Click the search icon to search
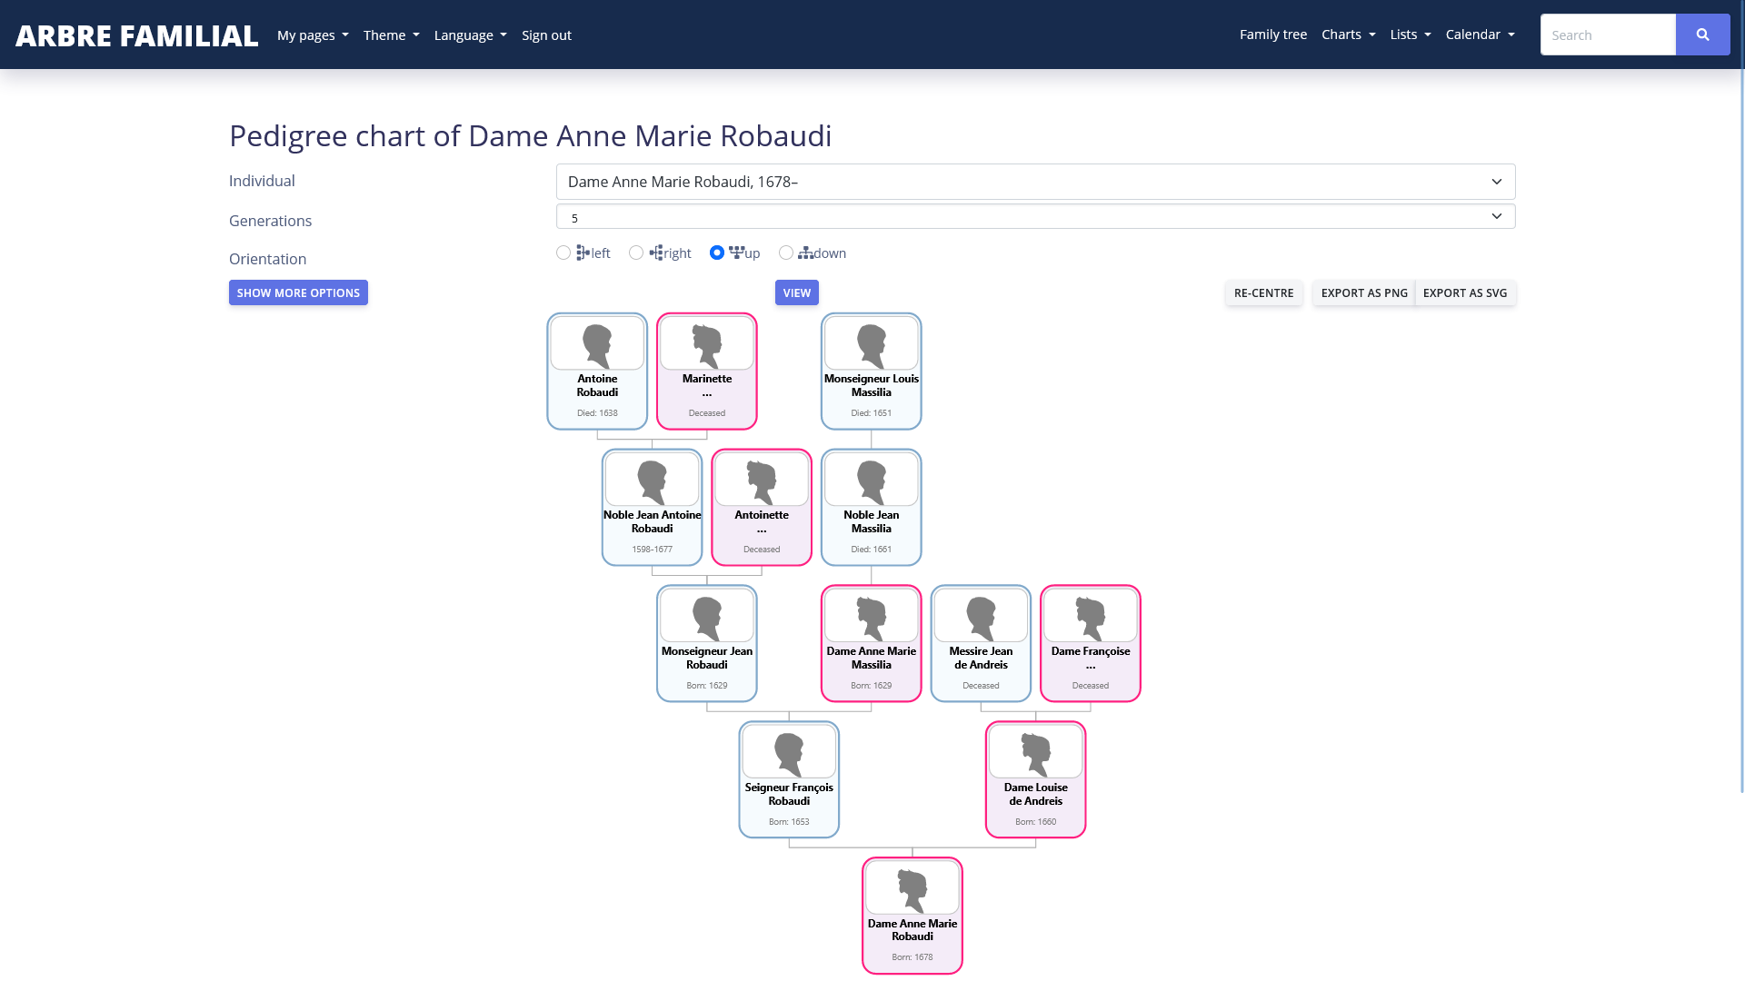 pos(1703,35)
